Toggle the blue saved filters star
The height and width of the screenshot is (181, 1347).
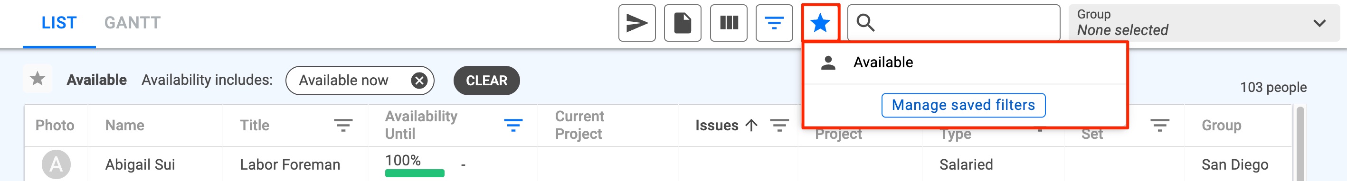point(820,23)
